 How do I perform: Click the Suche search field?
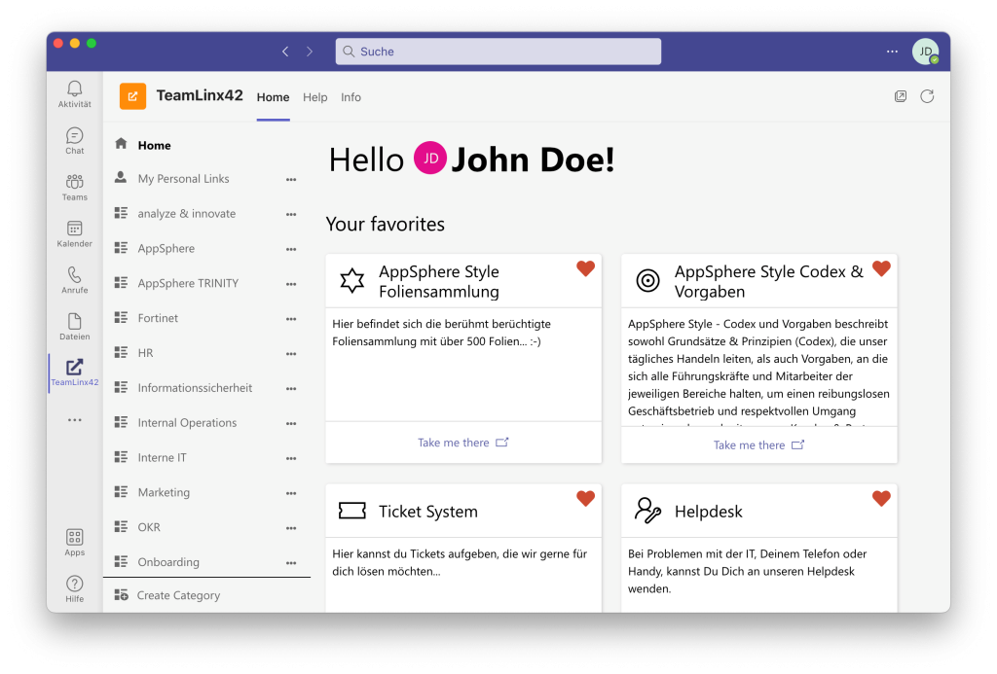498,52
